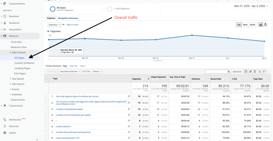Click the Mar 31 data point on chart
273x141 pixels.
pyautogui.click(x=192, y=35)
